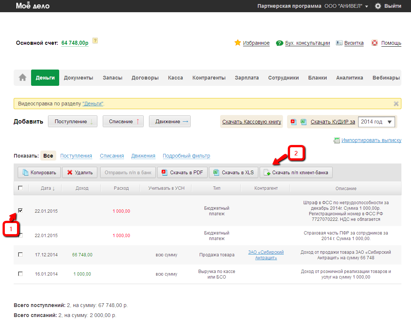Viewport: 411px width, 327px height.
Task: Click the Помощь link text
Action: [391, 43]
